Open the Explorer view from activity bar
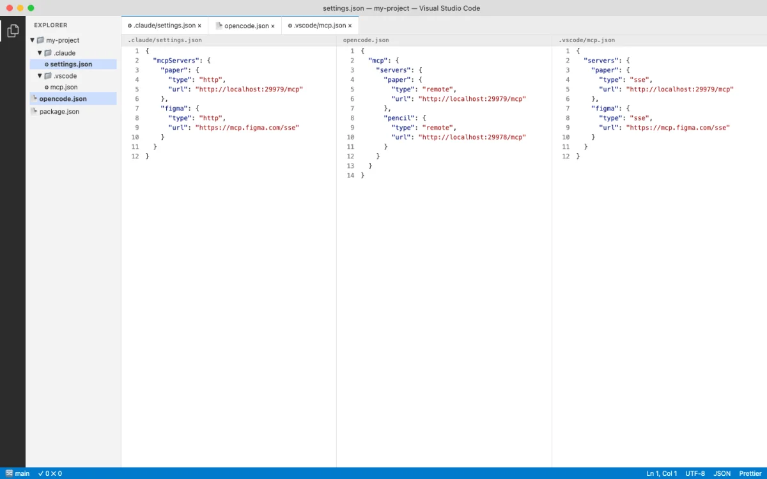 click(x=13, y=31)
